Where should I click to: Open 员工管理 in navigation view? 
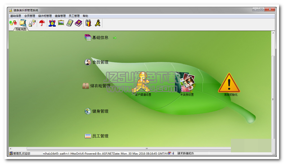[x=100, y=136]
